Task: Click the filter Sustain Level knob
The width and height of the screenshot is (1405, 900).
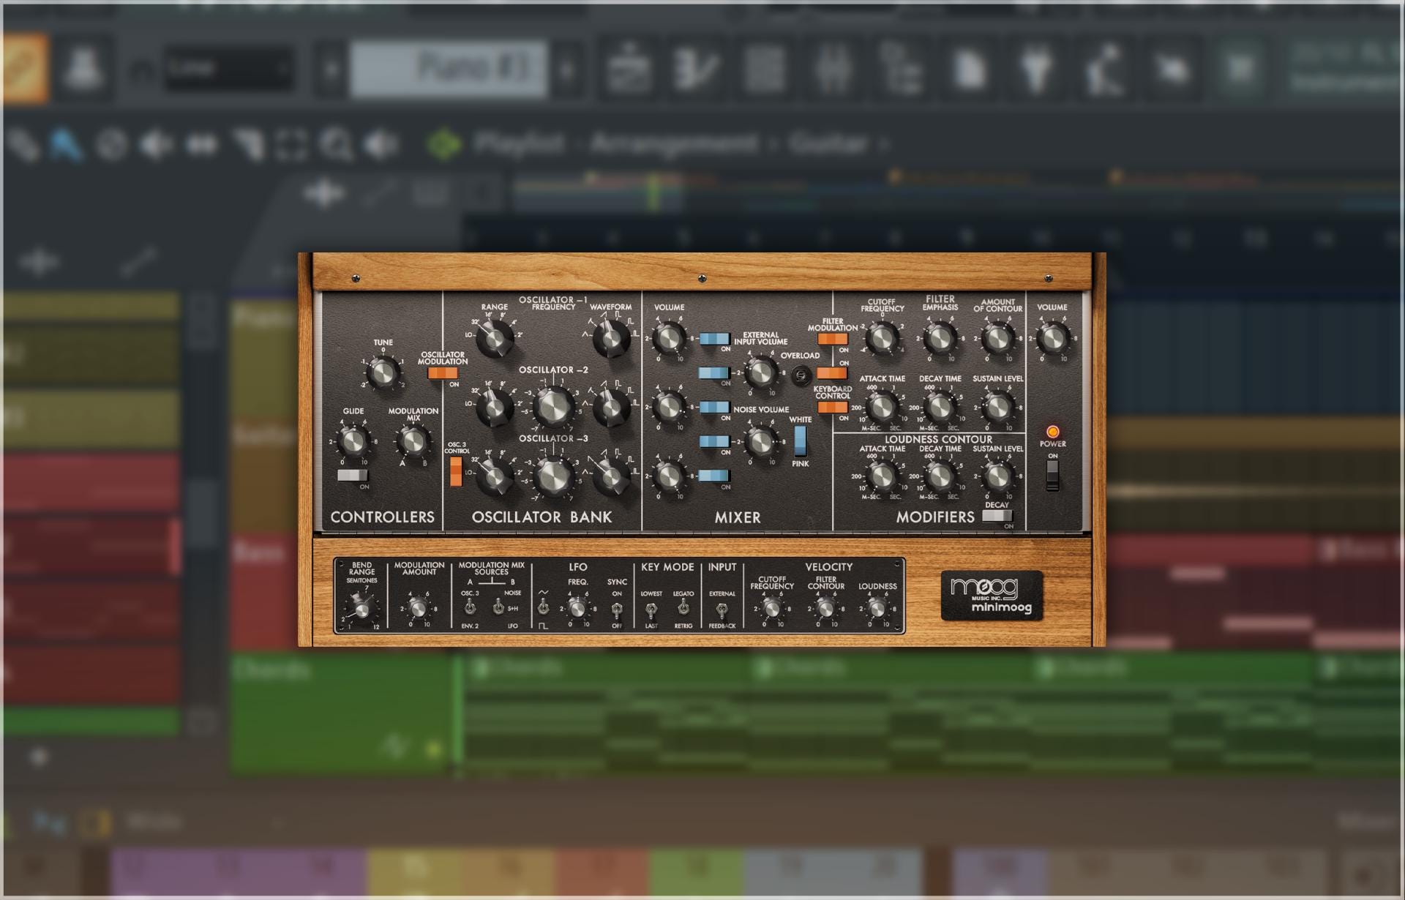Action: pyautogui.click(x=997, y=407)
